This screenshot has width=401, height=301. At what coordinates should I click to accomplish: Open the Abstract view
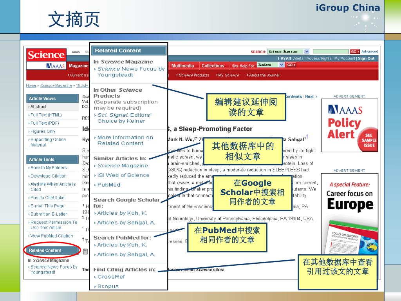coord(38,107)
